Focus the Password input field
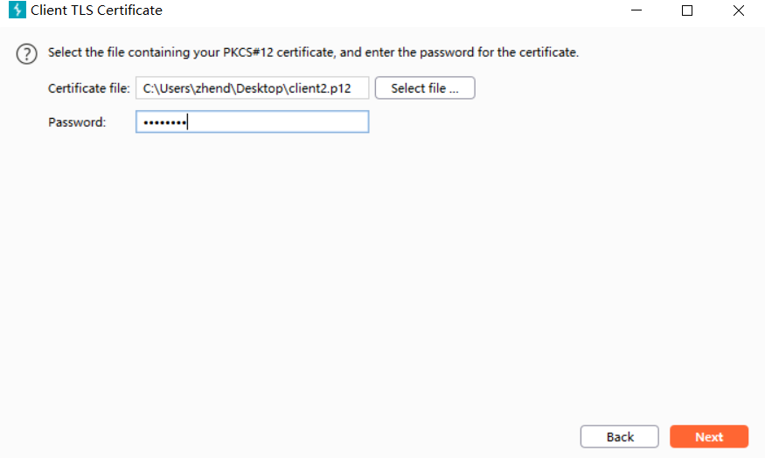Image resolution: width=765 pixels, height=458 pixels. coord(252,122)
